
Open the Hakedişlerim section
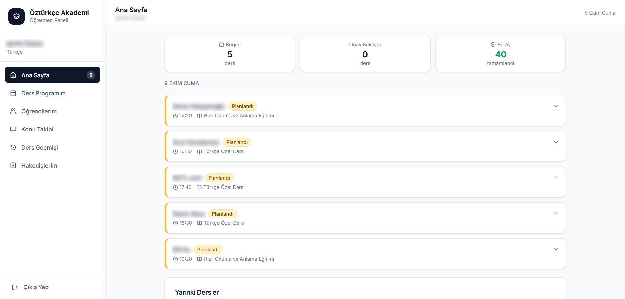[x=52, y=165]
